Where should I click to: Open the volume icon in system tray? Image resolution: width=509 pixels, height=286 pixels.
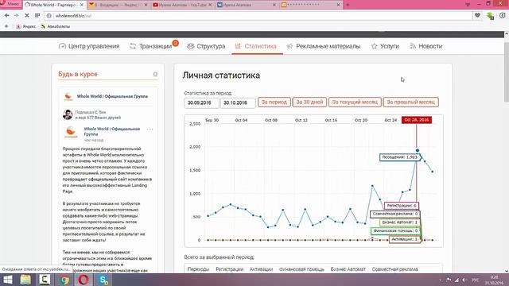point(464,280)
